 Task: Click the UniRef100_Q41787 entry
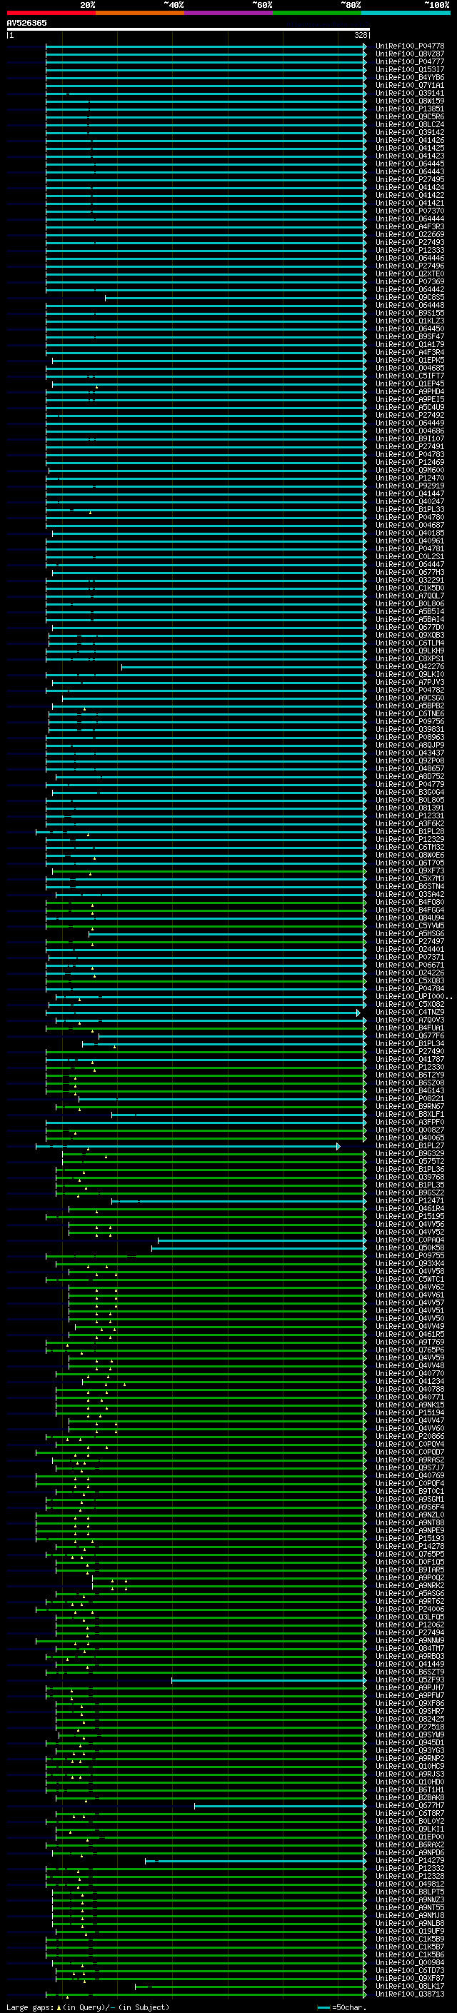click(410, 1059)
